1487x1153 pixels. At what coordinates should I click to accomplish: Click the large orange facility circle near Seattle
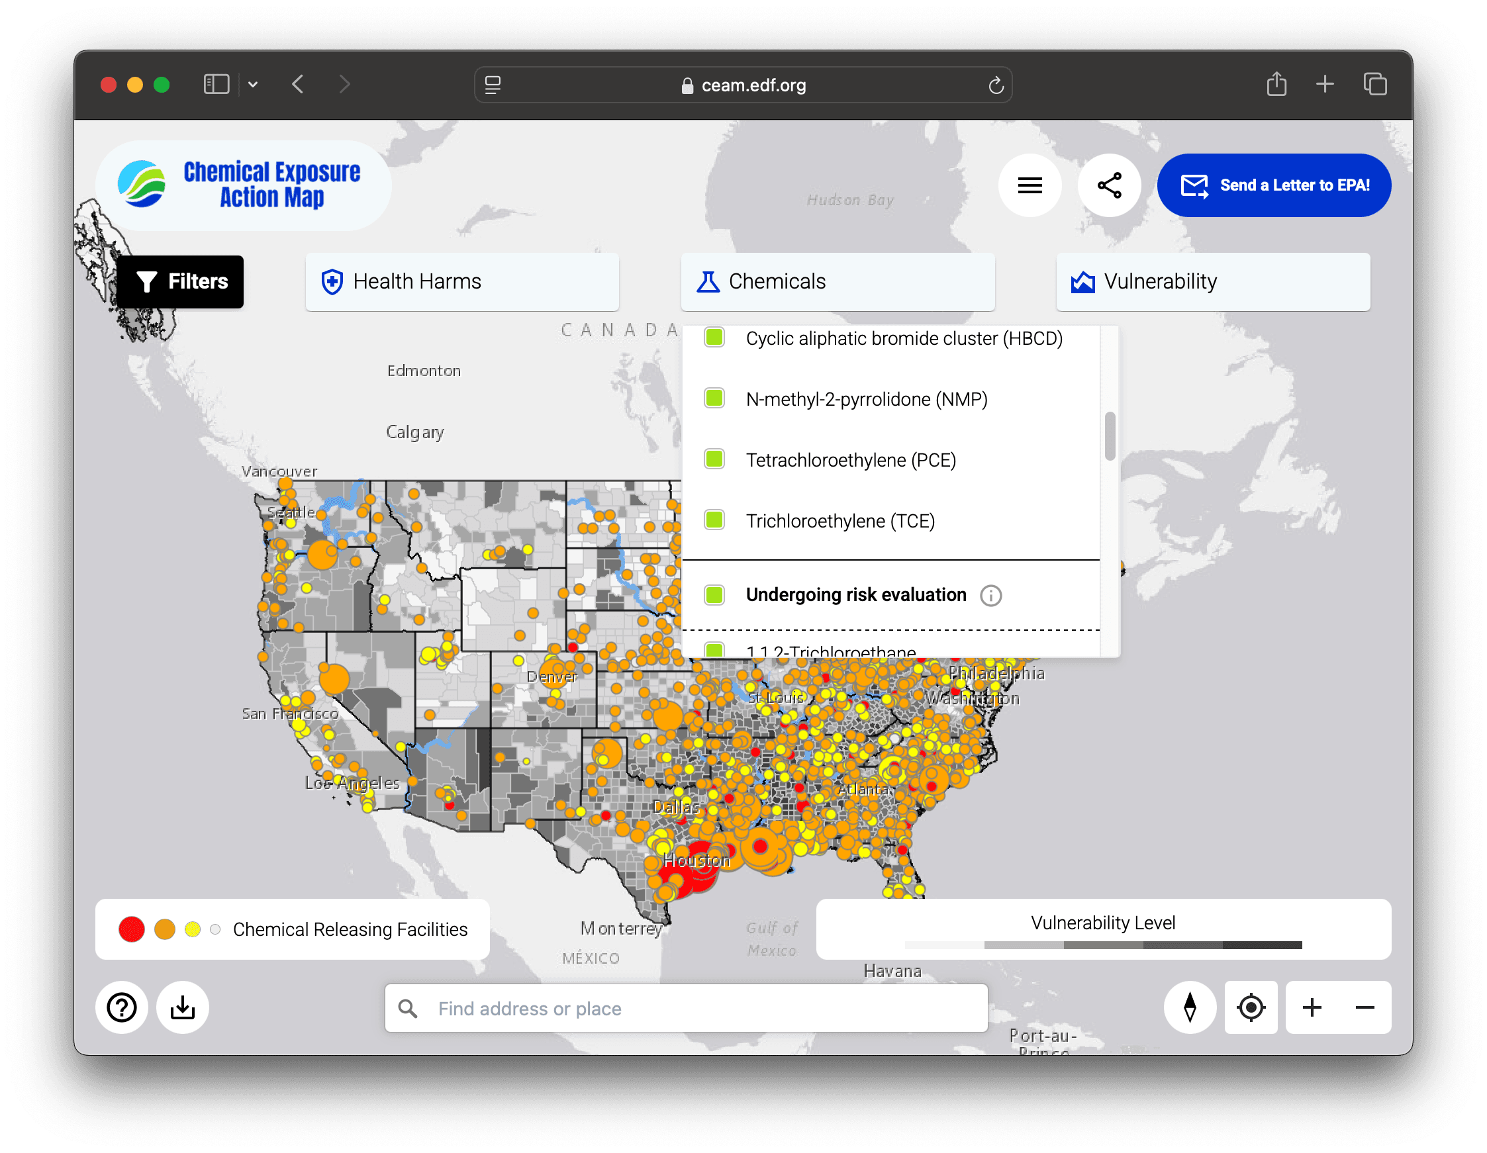pos(322,554)
